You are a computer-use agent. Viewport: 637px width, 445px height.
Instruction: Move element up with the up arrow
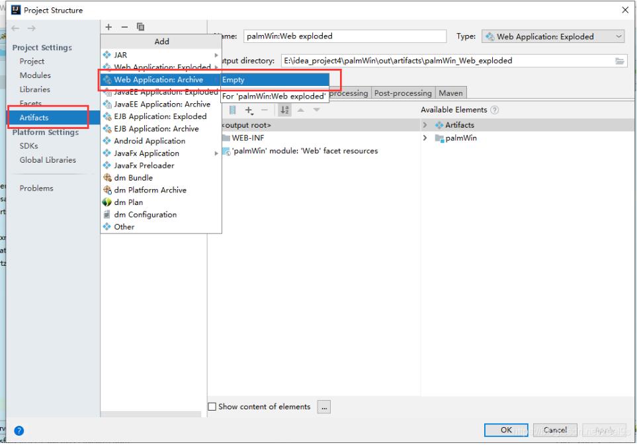coord(300,110)
